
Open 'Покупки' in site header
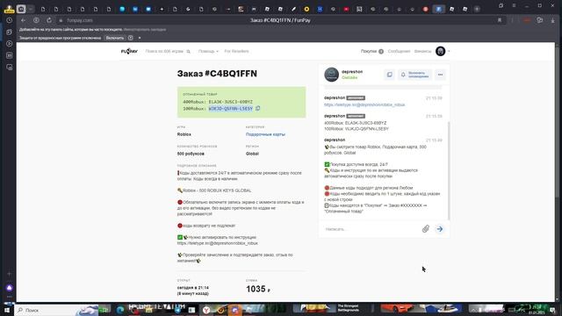coord(371,51)
